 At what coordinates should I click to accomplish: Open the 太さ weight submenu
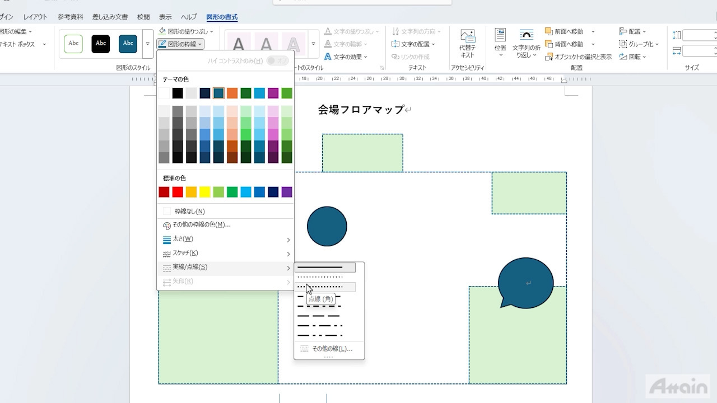(x=225, y=239)
